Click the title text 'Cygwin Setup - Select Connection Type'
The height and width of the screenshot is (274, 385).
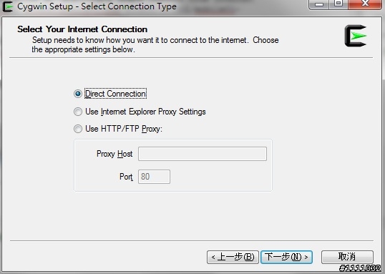[x=97, y=6]
